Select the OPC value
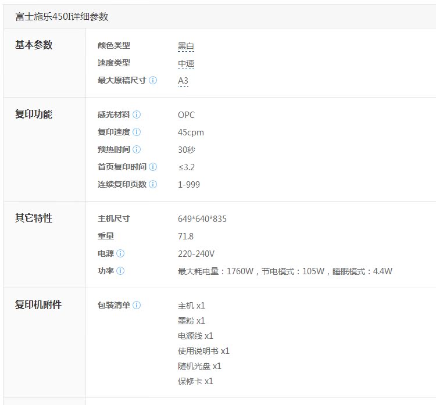Image resolution: width=436 pixels, height=405 pixels. 186,115
